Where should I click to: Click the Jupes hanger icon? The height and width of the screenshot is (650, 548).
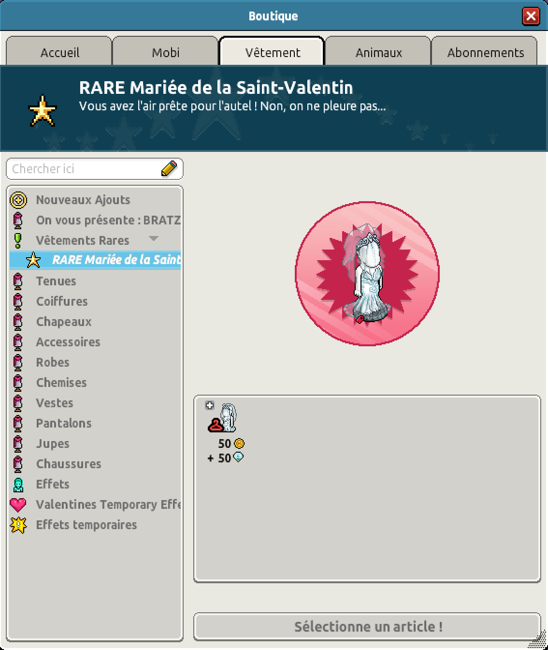(x=18, y=443)
